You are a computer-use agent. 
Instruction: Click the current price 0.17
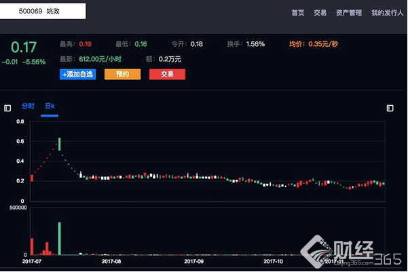24,47
